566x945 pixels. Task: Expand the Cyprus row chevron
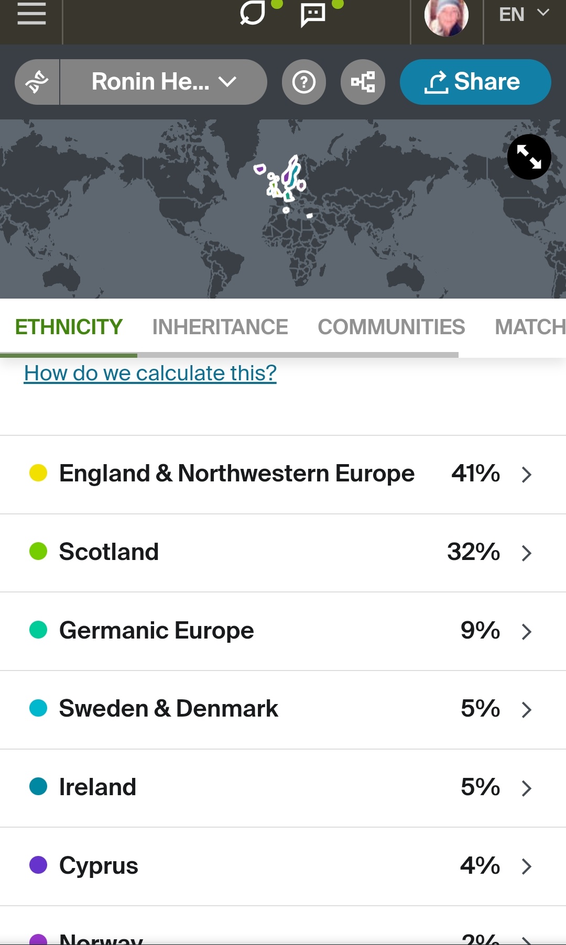pos(527,866)
